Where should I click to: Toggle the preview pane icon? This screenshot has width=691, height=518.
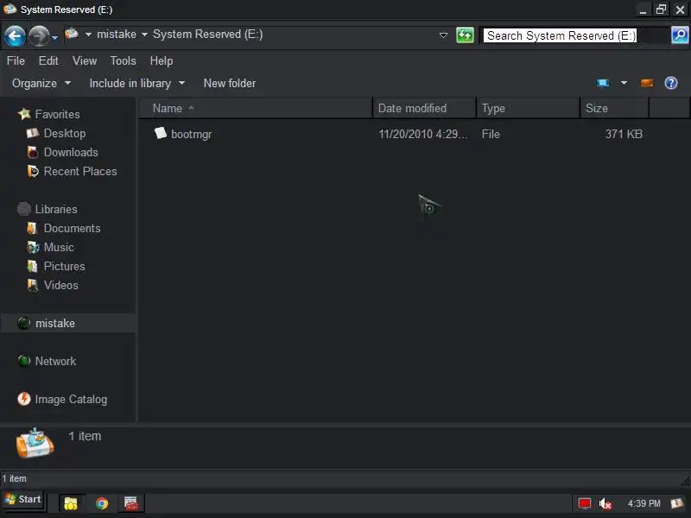point(646,83)
